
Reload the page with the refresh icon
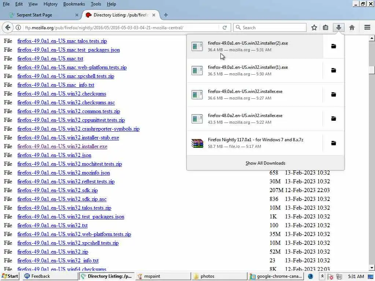pyautogui.click(x=224, y=27)
